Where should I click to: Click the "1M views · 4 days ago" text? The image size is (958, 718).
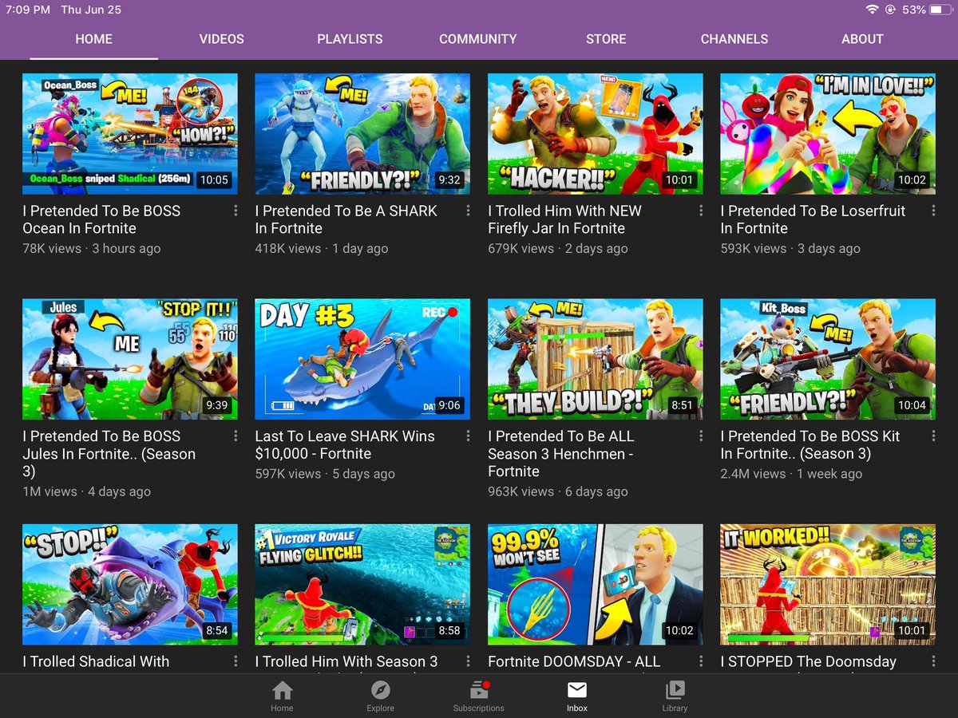coord(86,491)
